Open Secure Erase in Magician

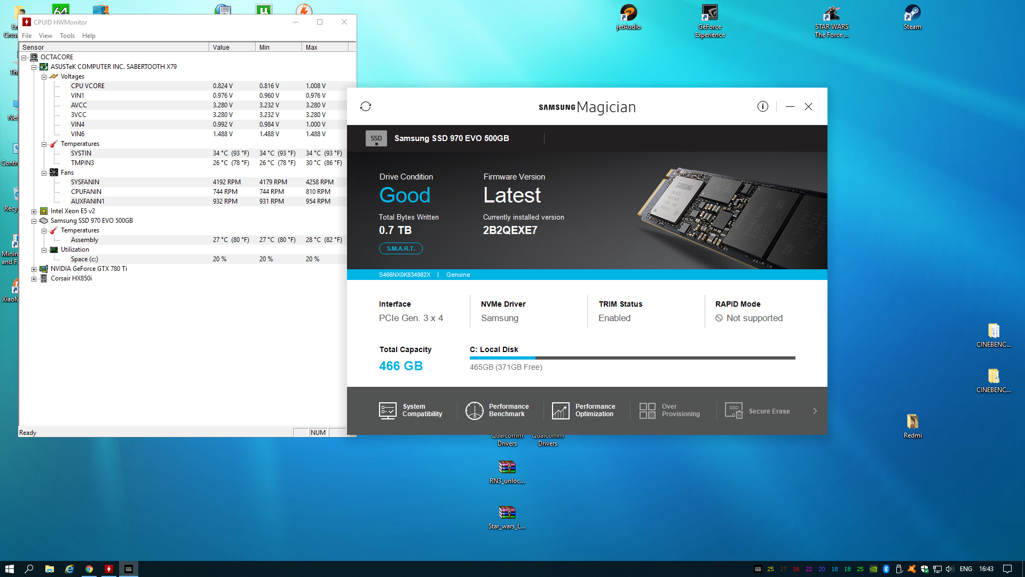pos(758,411)
